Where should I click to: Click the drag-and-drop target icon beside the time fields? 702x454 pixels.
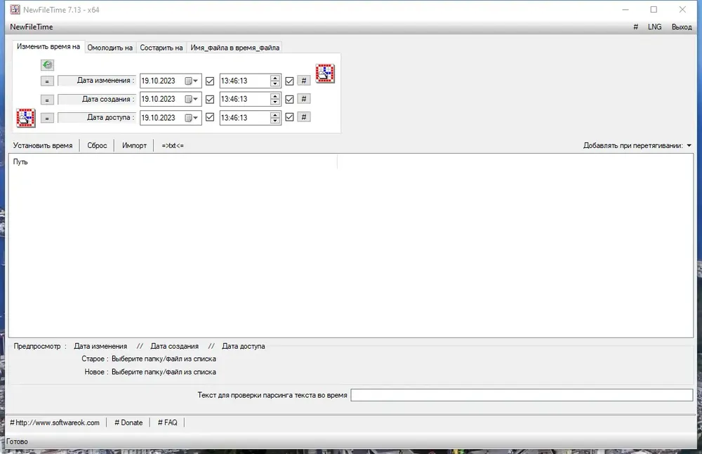(x=325, y=74)
